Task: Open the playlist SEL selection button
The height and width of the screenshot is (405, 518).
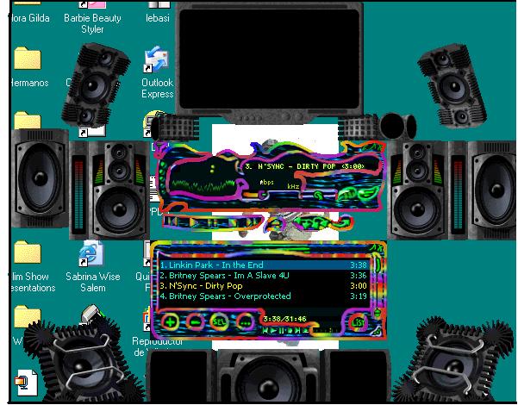Action: tap(219, 322)
